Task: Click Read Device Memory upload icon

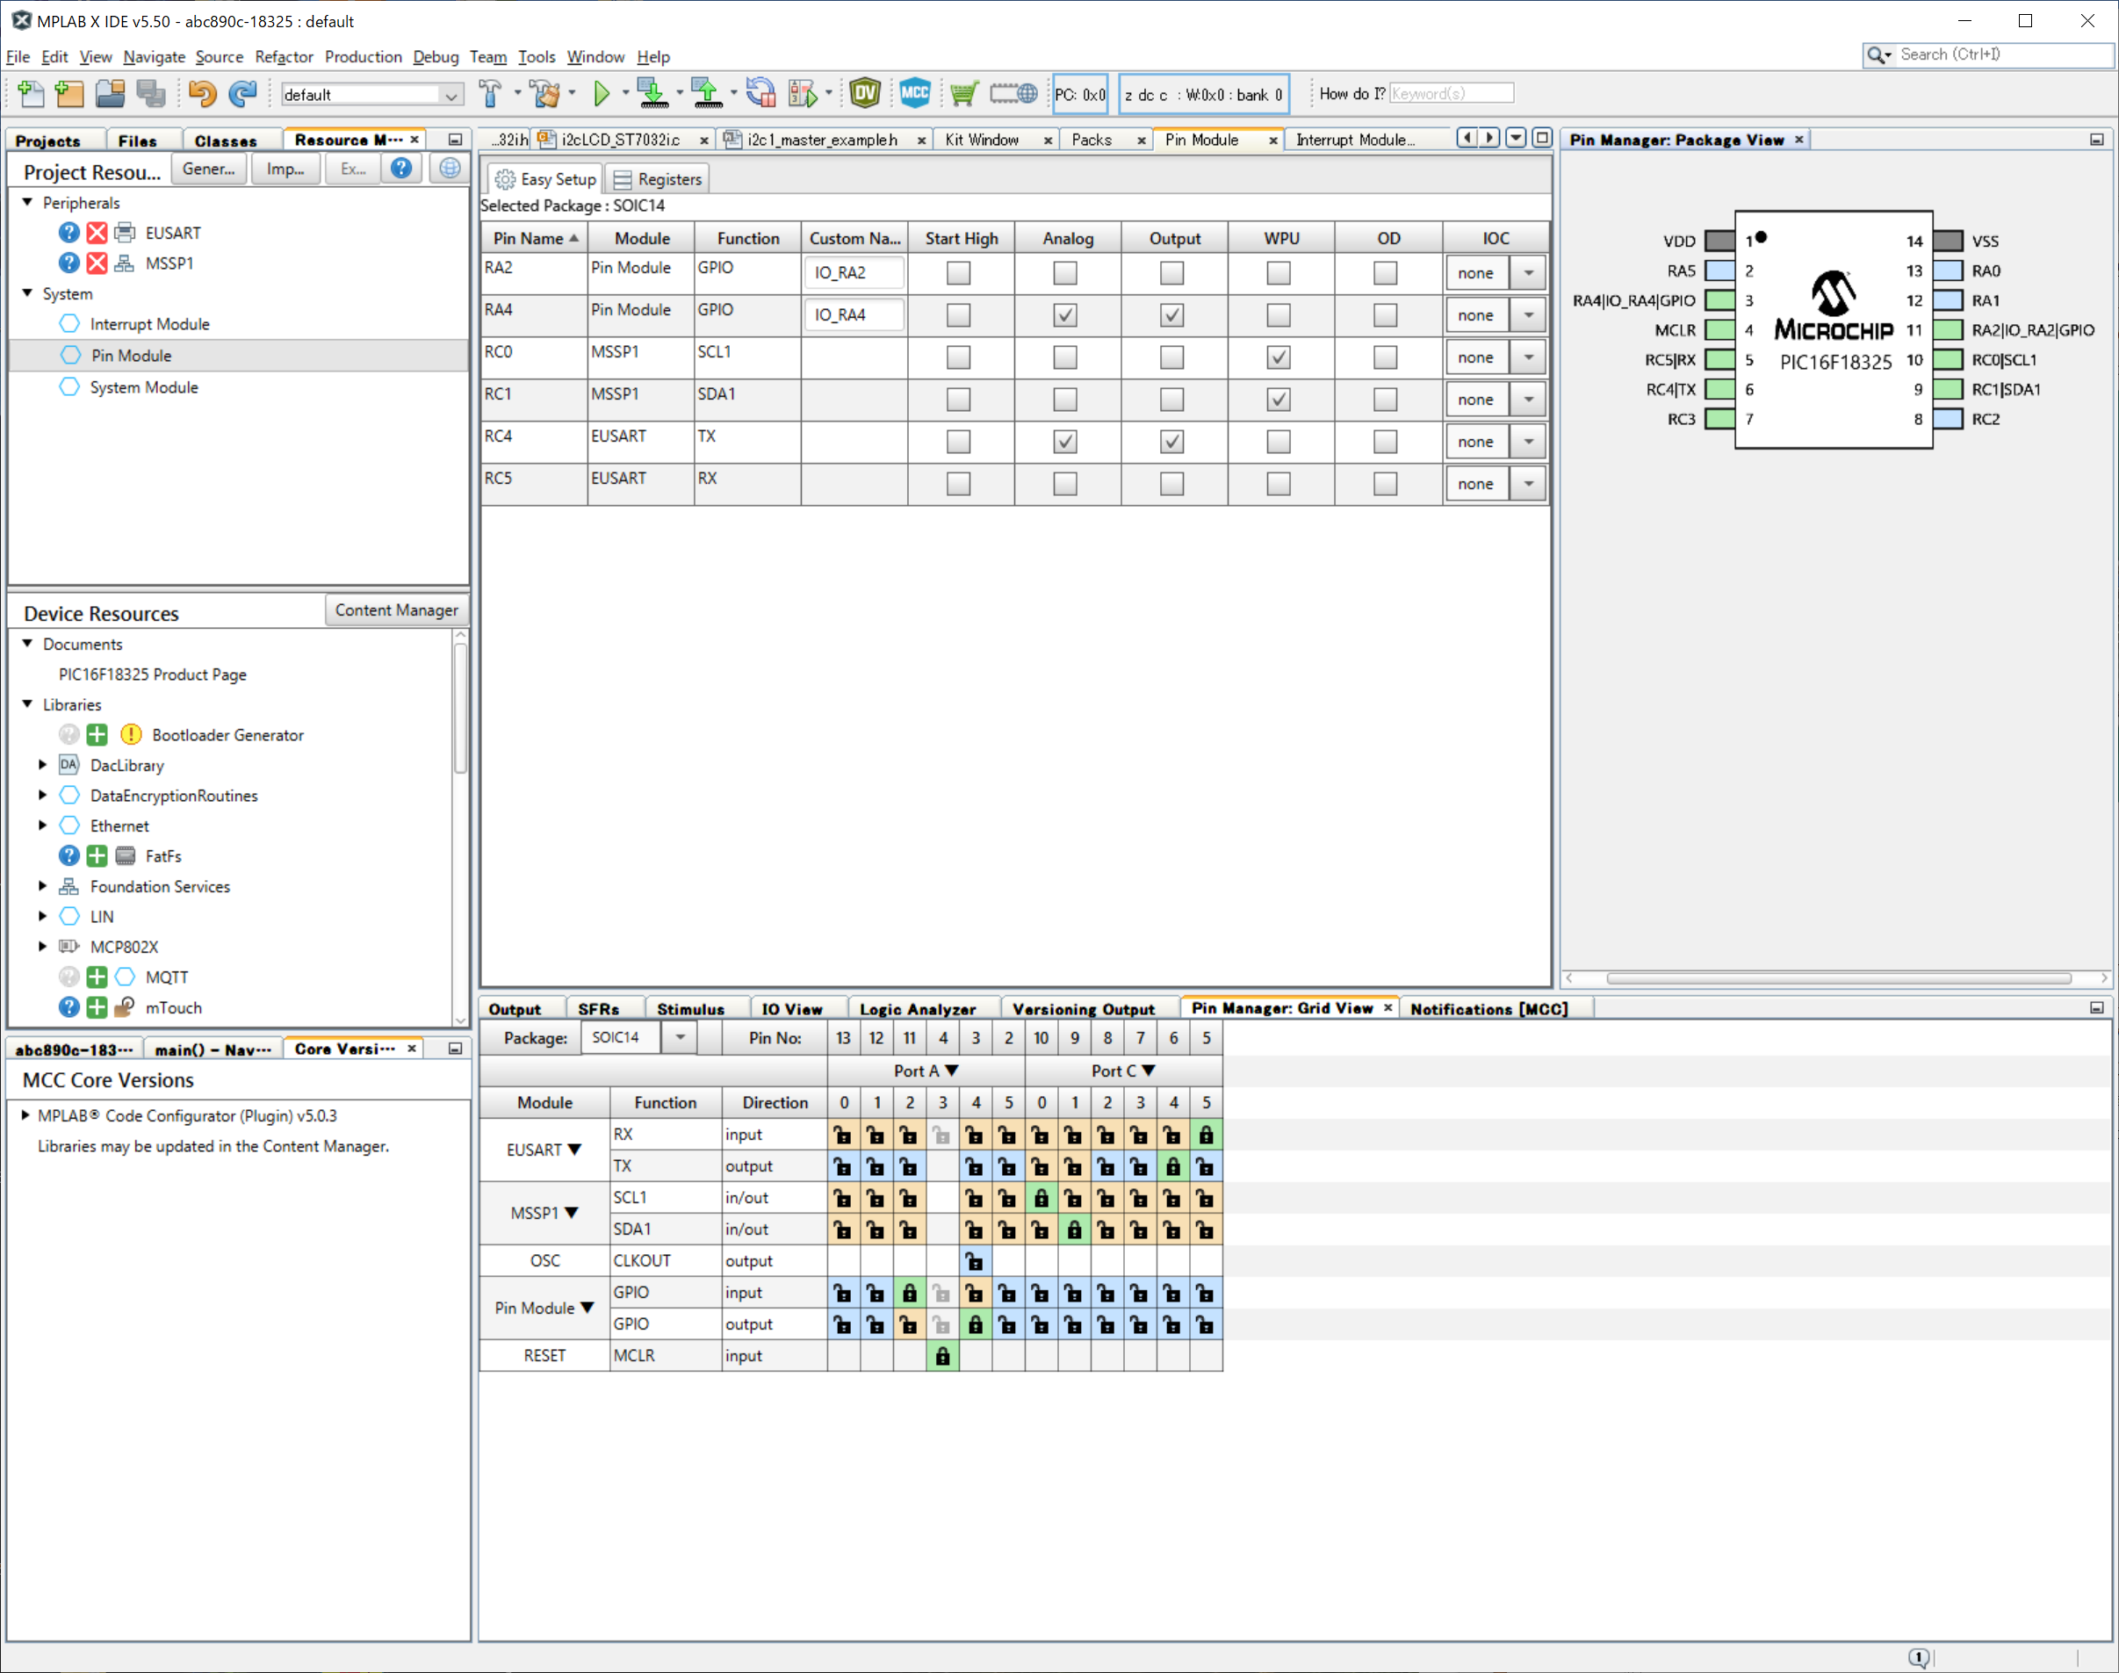Action: click(x=706, y=94)
